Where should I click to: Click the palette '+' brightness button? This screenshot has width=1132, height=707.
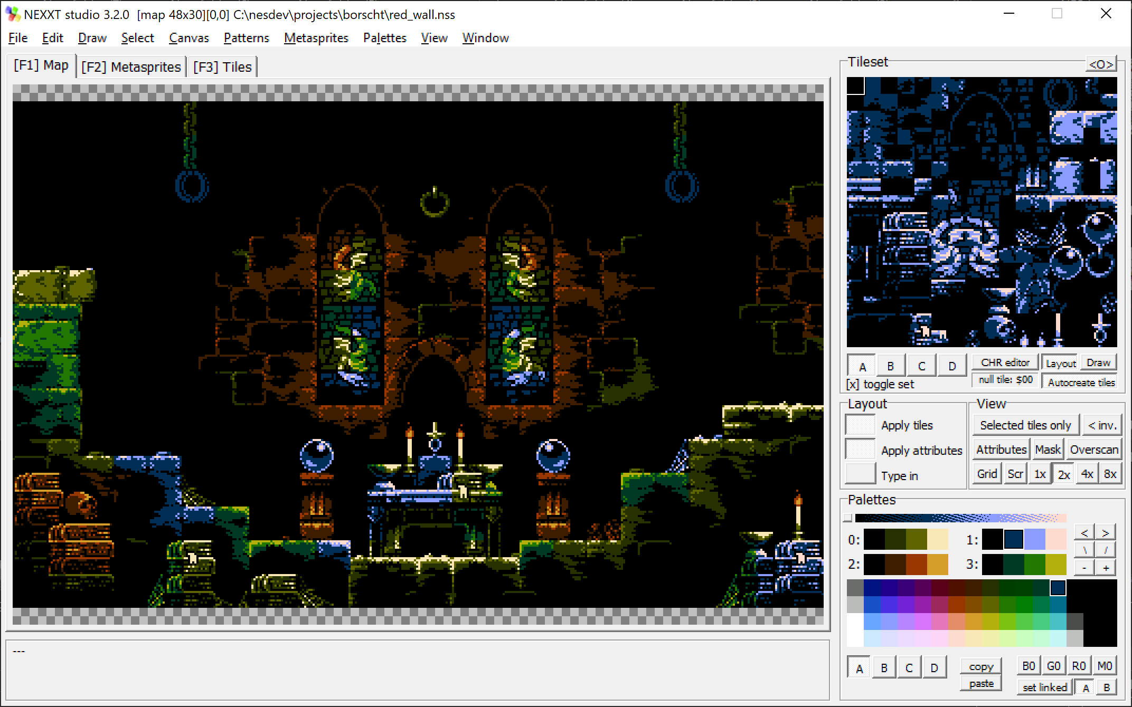point(1105,568)
